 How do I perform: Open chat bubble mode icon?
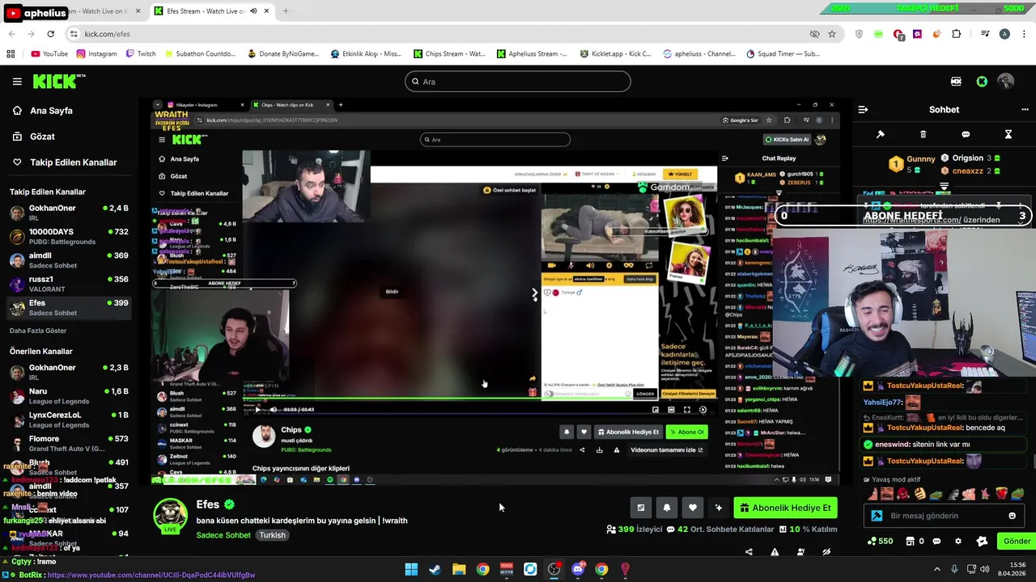[x=966, y=134]
